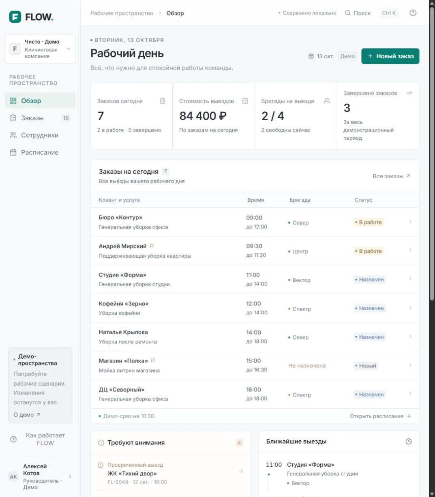Click the plus icon in Новый заказ button

(x=370, y=56)
